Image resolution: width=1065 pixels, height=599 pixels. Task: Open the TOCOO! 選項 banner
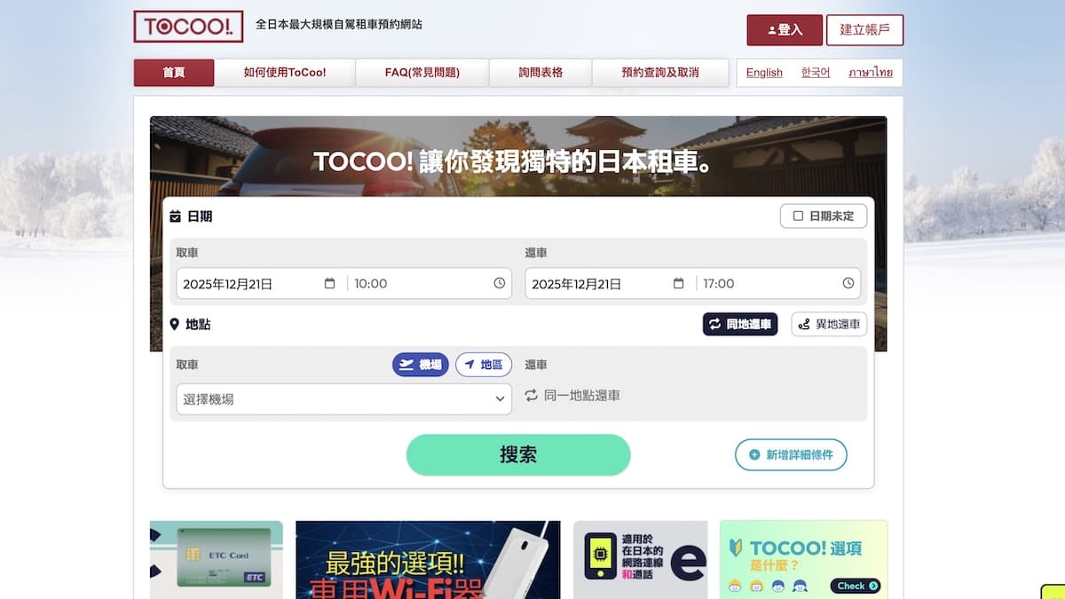804,560
